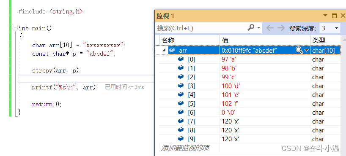Click the return 0 statement

pyautogui.click(x=47, y=104)
